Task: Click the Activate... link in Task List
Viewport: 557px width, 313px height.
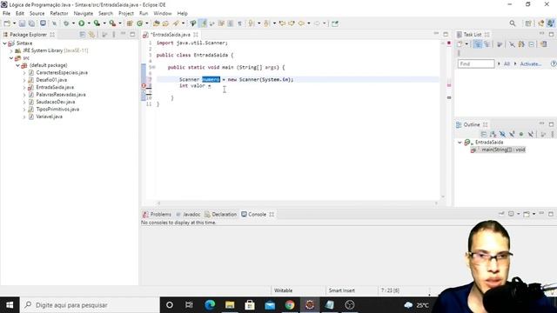Action: point(531,63)
